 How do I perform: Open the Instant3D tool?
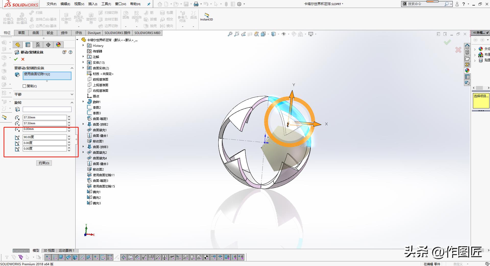click(x=206, y=17)
